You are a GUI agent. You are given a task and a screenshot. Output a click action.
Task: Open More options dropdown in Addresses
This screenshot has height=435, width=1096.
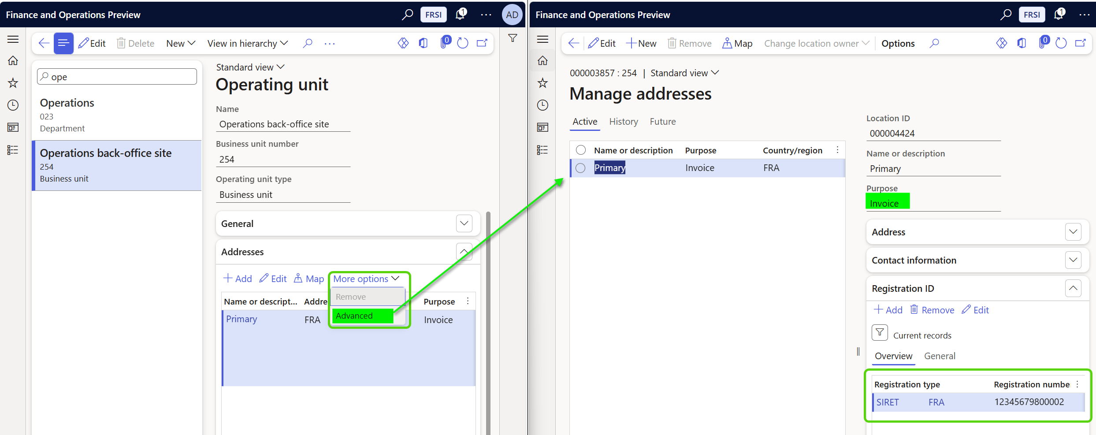coord(366,279)
